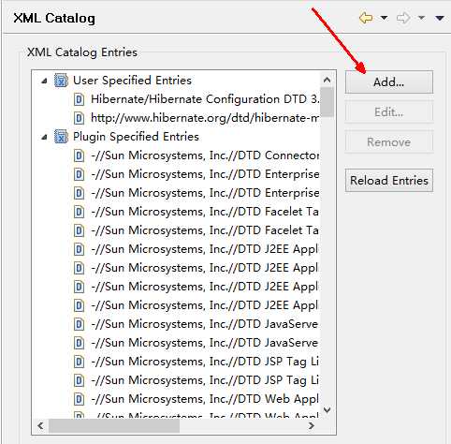Screen dimensions: 451x444
Task: Click the catalog icon beside User Specified Entries
Action: tap(61, 81)
